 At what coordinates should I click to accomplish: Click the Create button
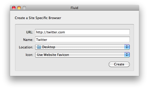pyautogui.click(x=119, y=64)
